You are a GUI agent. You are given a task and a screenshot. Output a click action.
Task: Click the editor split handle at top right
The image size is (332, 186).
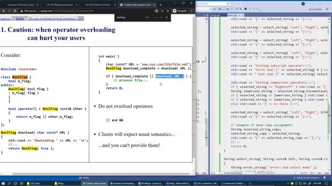tap(329, 19)
